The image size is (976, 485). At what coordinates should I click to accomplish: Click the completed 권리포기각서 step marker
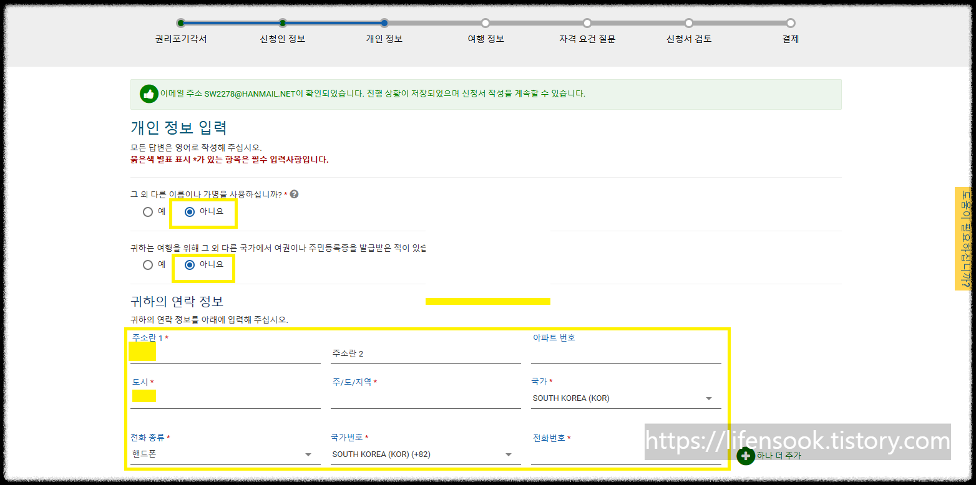tap(180, 22)
